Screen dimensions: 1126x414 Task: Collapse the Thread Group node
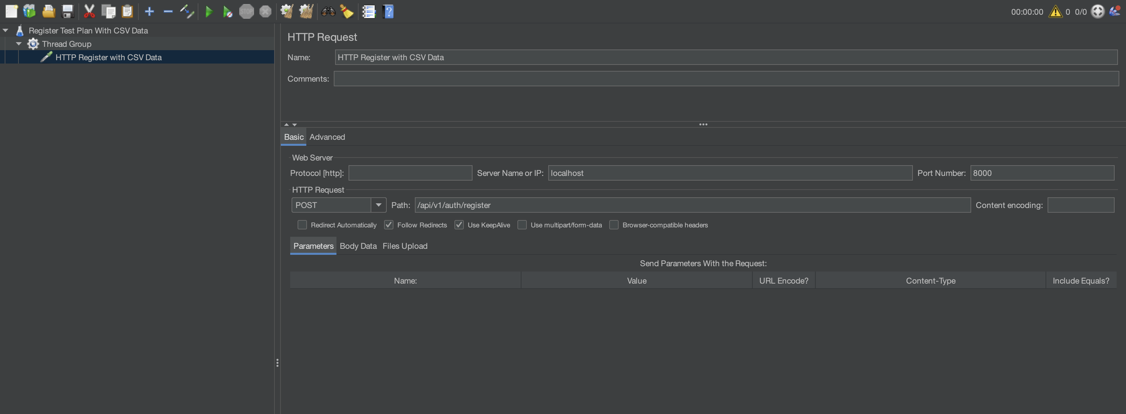(19, 43)
